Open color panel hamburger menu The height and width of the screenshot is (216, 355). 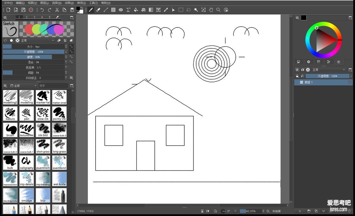click(297, 18)
